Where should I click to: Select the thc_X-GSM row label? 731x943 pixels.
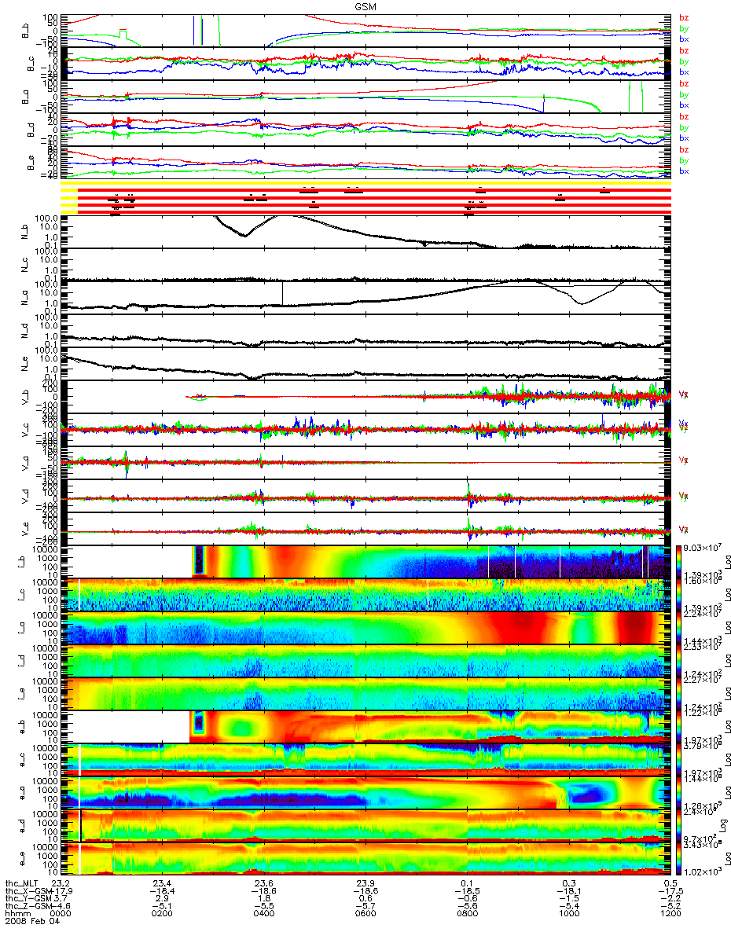(28, 890)
